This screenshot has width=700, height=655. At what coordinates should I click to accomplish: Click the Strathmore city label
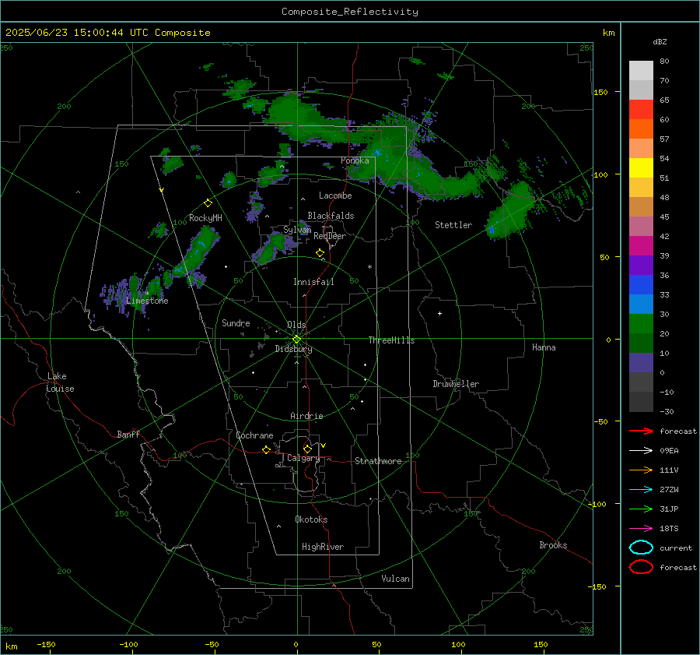coord(378,461)
